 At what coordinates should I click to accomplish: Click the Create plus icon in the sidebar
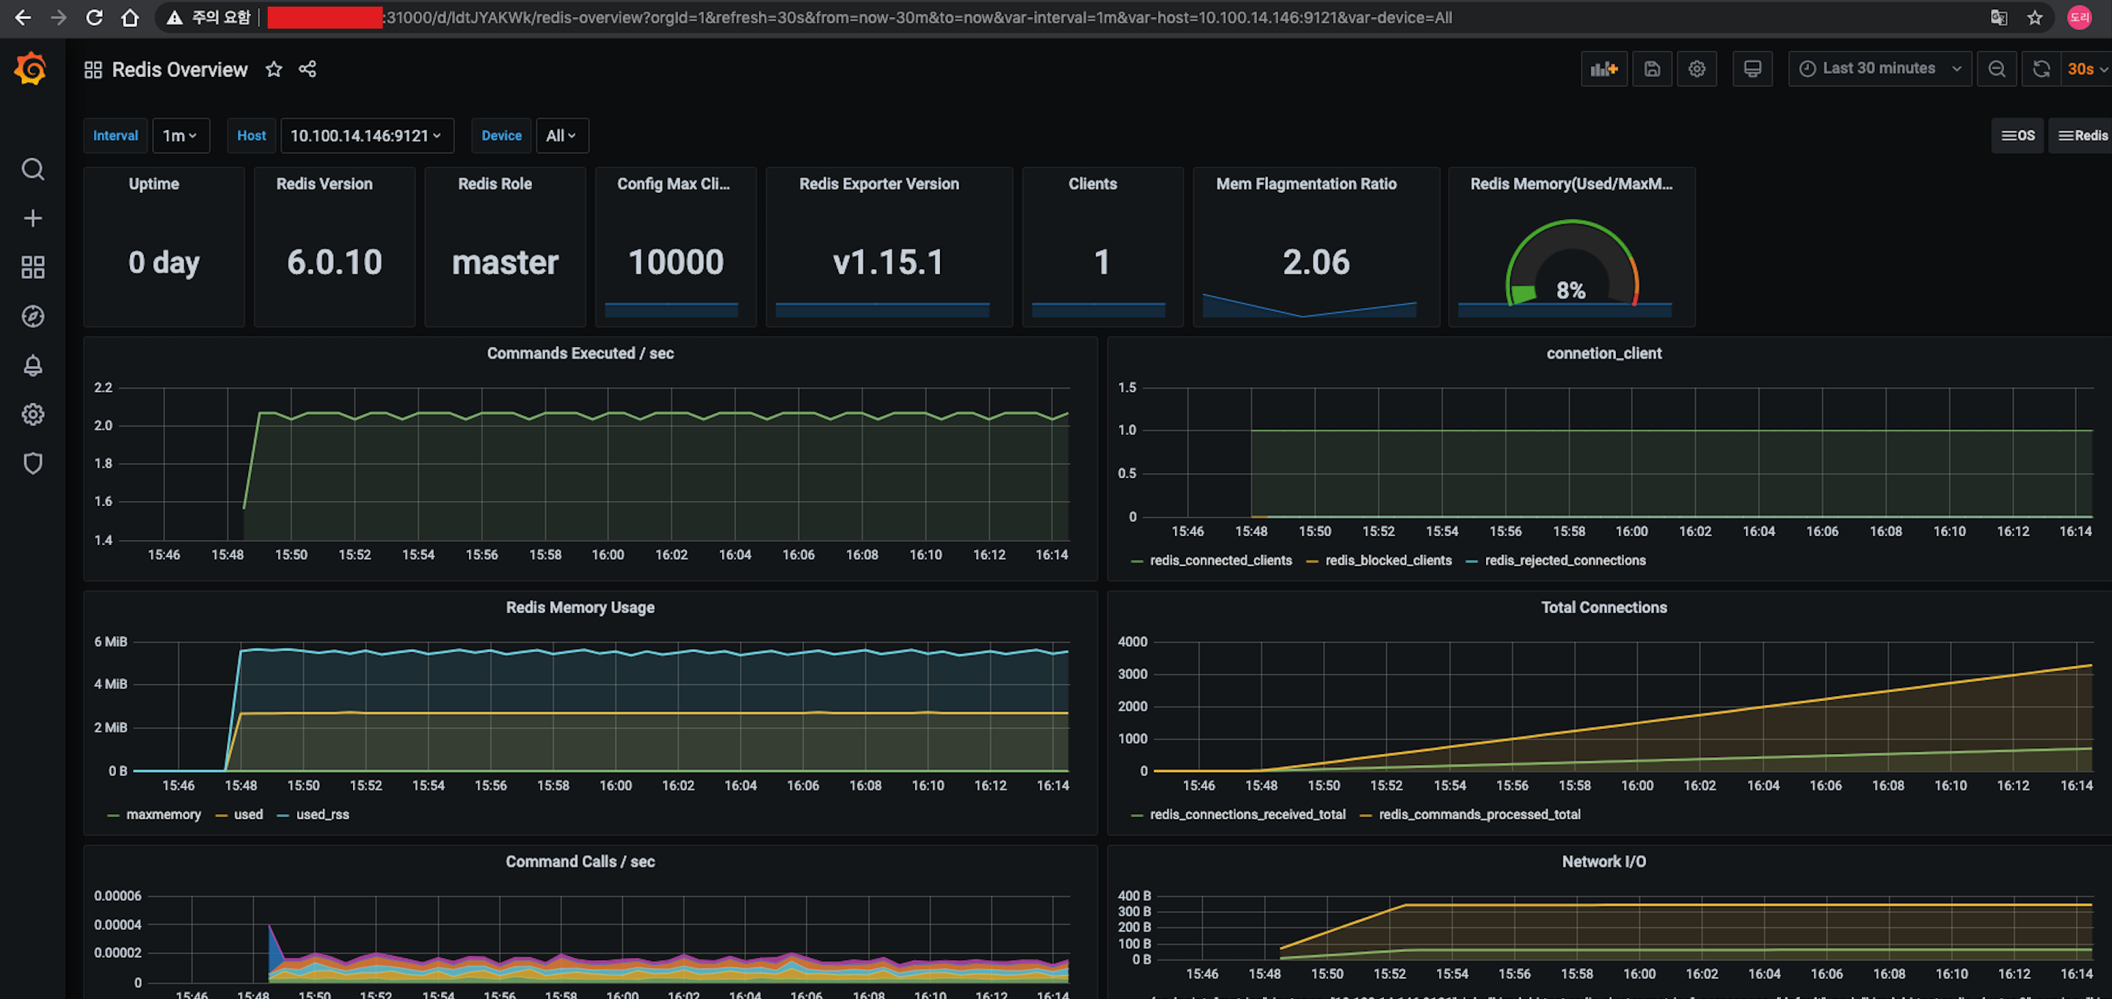pos(33,218)
